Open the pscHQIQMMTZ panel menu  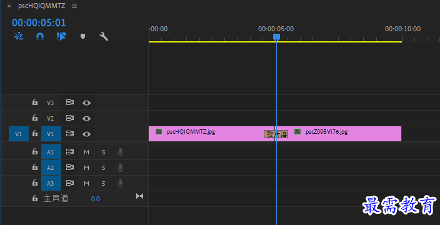tap(74, 6)
